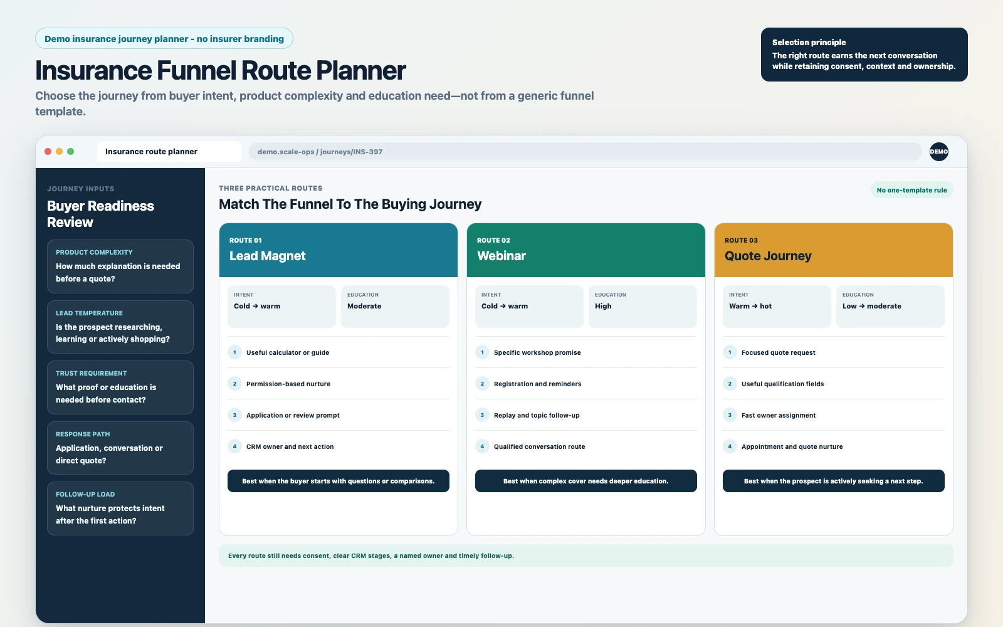Click the text Application or review prompt

(x=293, y=416)
